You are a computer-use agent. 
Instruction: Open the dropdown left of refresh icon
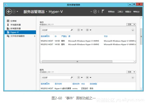click(91, 12)
